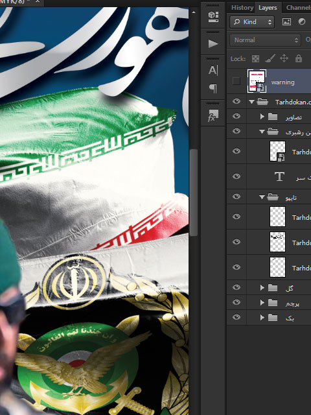The width and height of the screenshot is (311, 415).
Task: Switch to the History tab
Action: point(242,8)
